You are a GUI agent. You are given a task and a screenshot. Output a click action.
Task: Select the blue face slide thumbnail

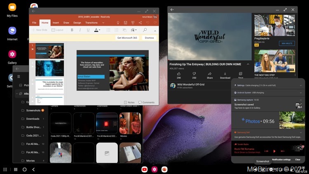(x=50, y=68)
